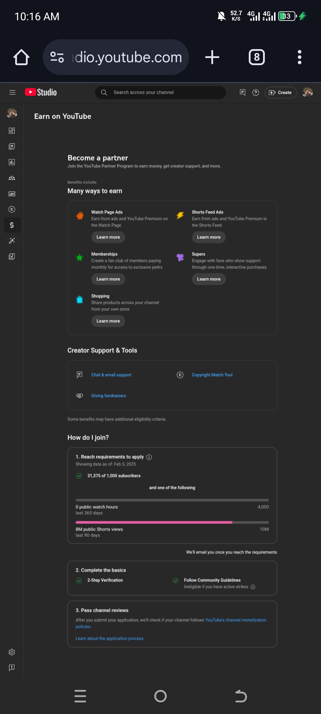Click the sidebar channel avatar
The height and width of the screenshot is (714, 321).
[x=12, y=113]
